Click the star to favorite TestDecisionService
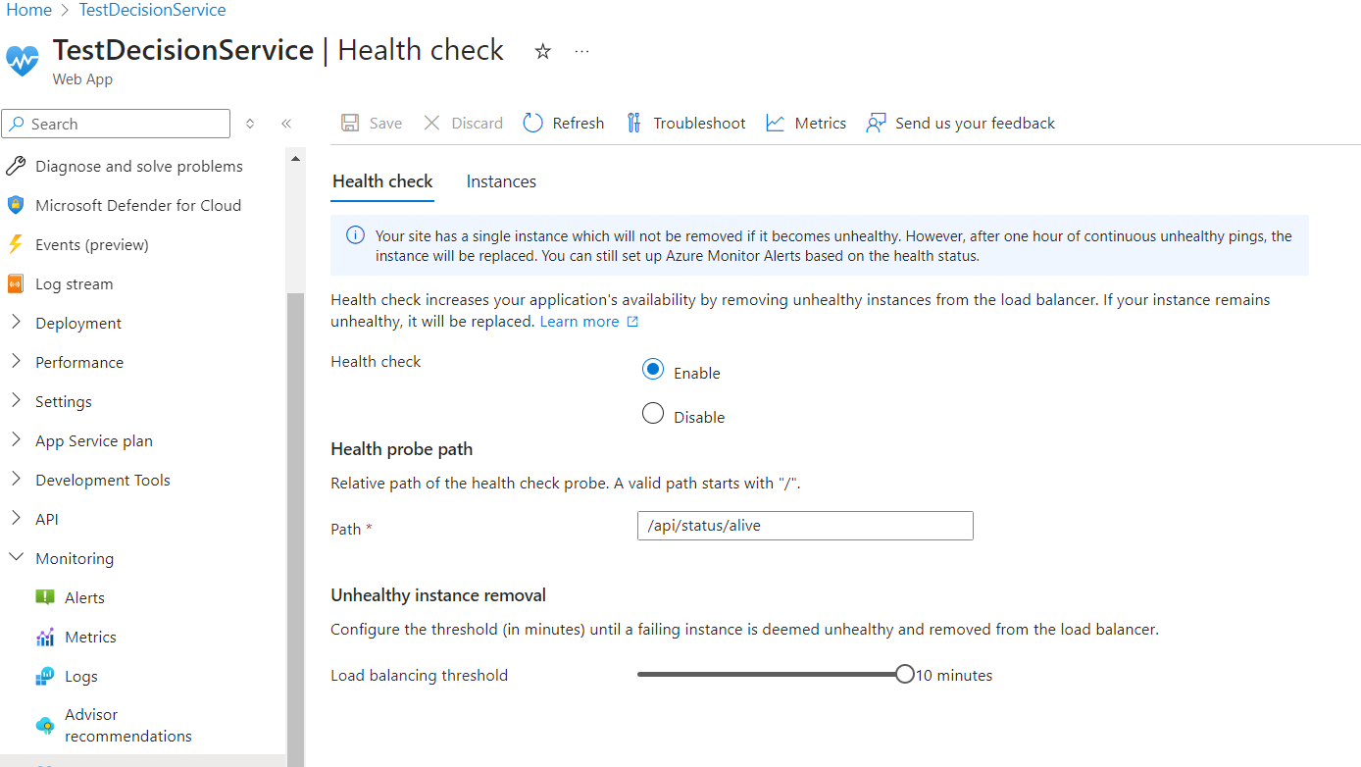Viewport: 1361px width, 767px height. 542,51
